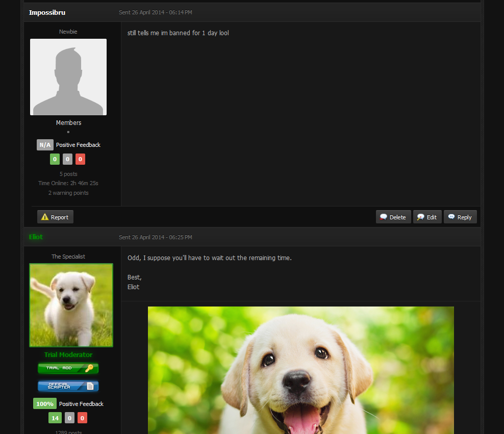
Task: Click the Trial Mod rank badge
Action: click(68, 368)
